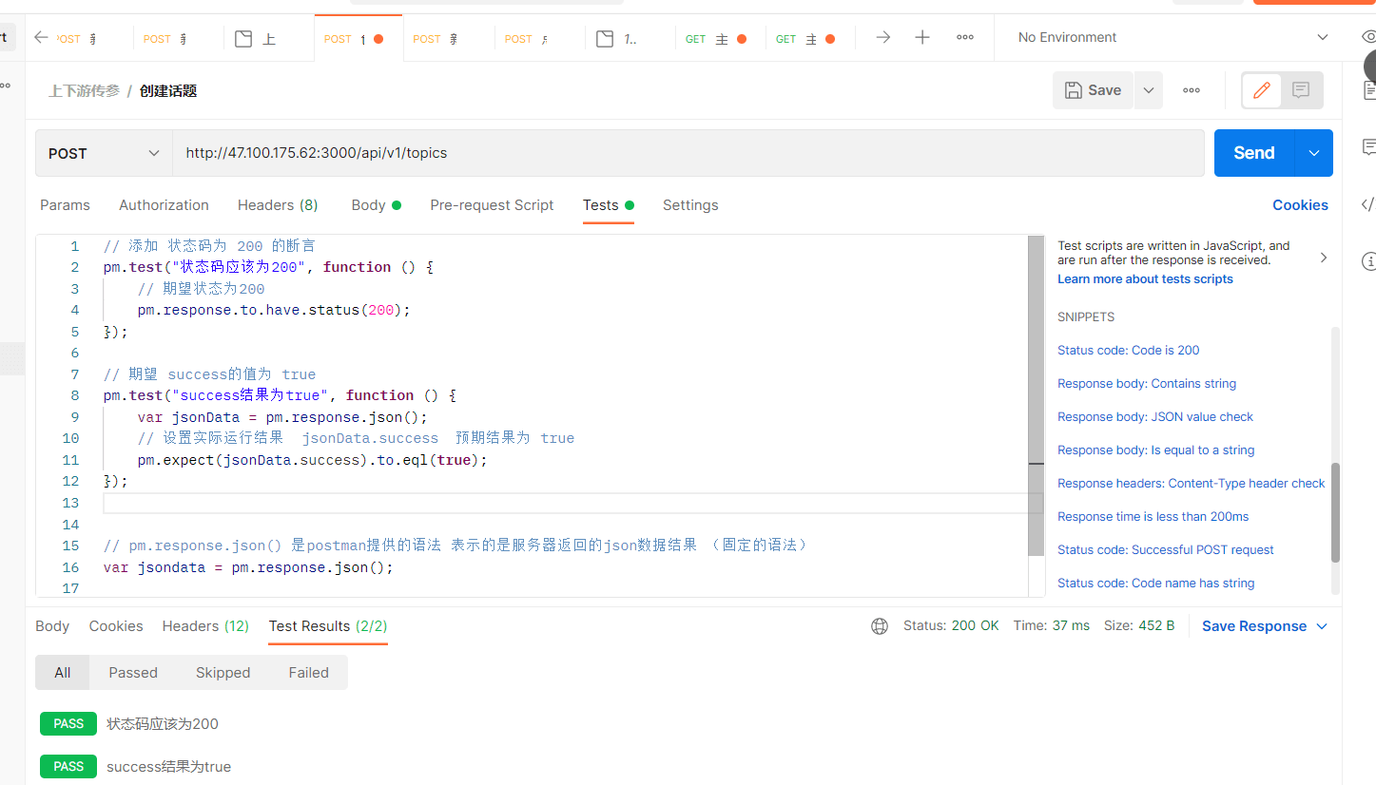Open the response Cookies tab
Image resolution: width=1376 pixels, height=785 pixels.
coord(116,626)
